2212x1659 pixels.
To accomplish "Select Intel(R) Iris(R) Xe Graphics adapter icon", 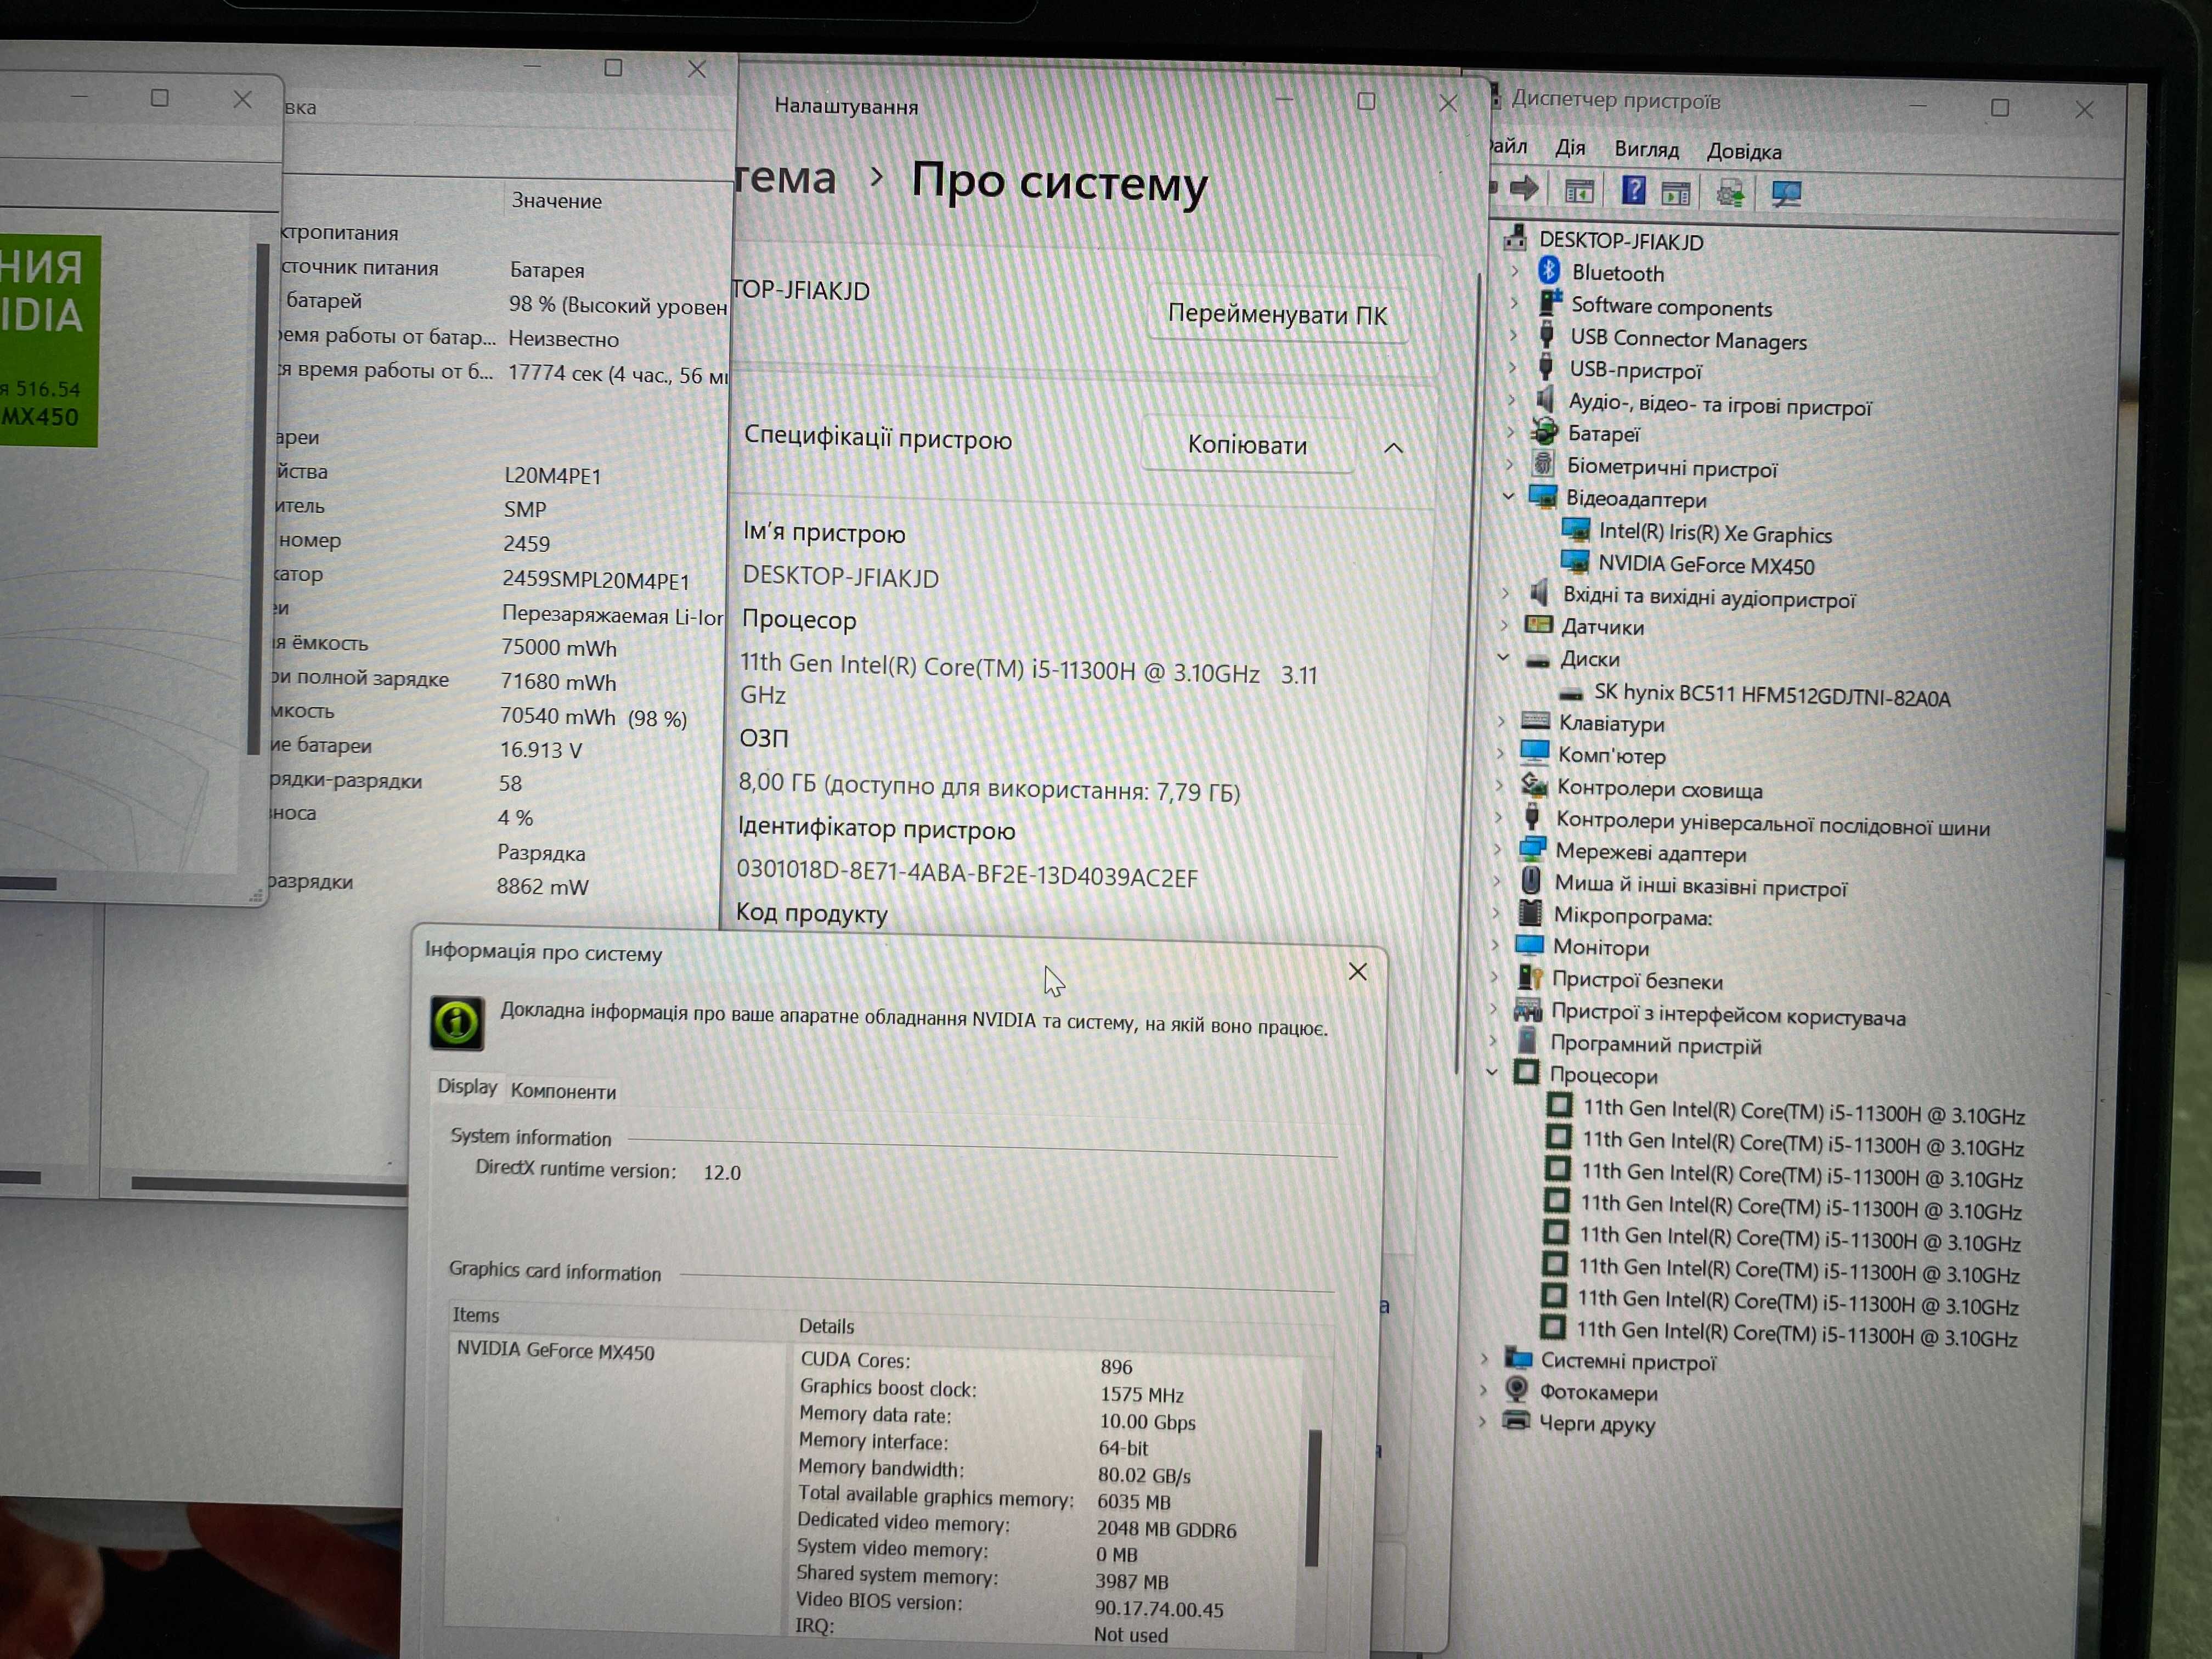I will (1577, 529).
